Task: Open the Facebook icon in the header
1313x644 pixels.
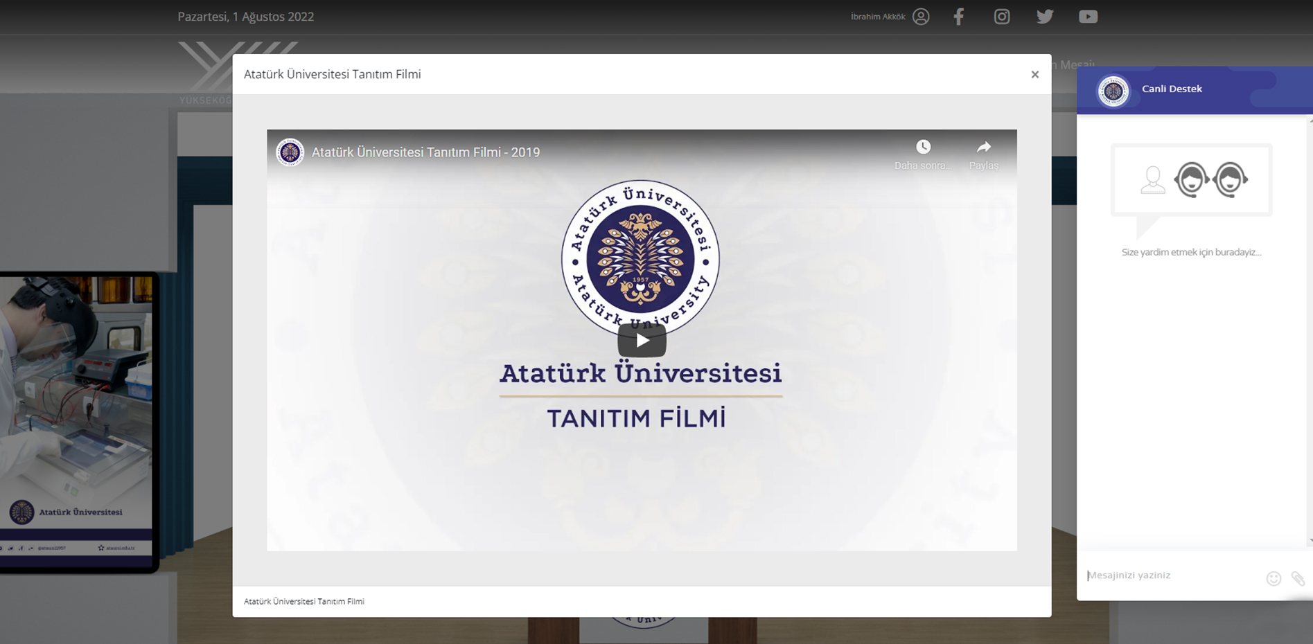Action: [x=959, y=17]
